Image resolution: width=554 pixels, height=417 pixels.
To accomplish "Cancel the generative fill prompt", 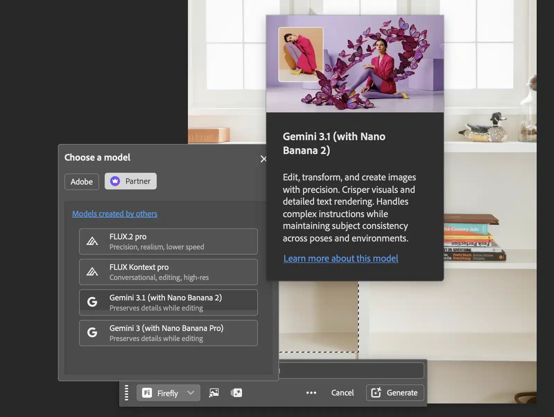I will click(x=343, y=393).
